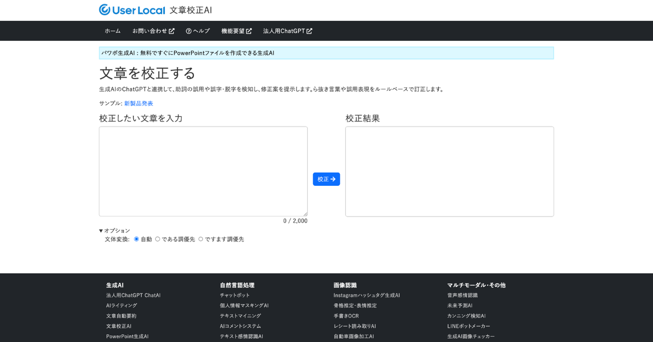This screenshot has height=342, width=653.
Task: Click the external link icon beside 法人用ChatGPT
Action: [x=309, y=31]
